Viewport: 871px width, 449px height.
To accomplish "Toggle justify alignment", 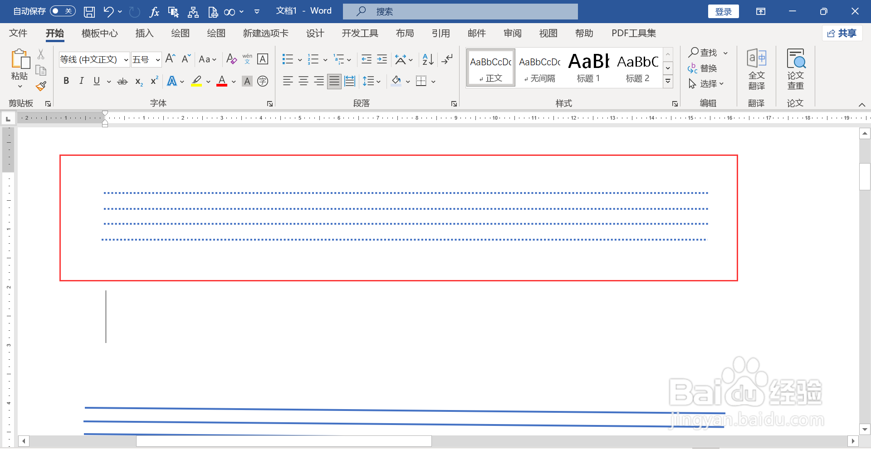I will (334, 81).
